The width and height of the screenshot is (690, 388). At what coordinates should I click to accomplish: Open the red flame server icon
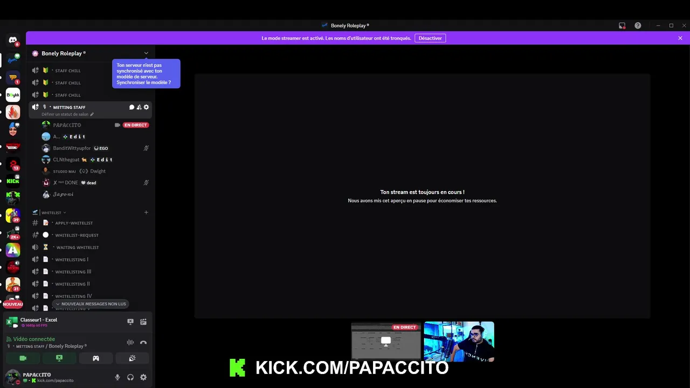tap(13, 112)
